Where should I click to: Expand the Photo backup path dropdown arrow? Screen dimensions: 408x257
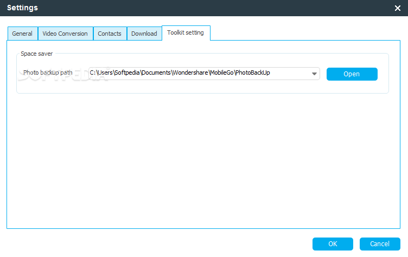(314, 74)
